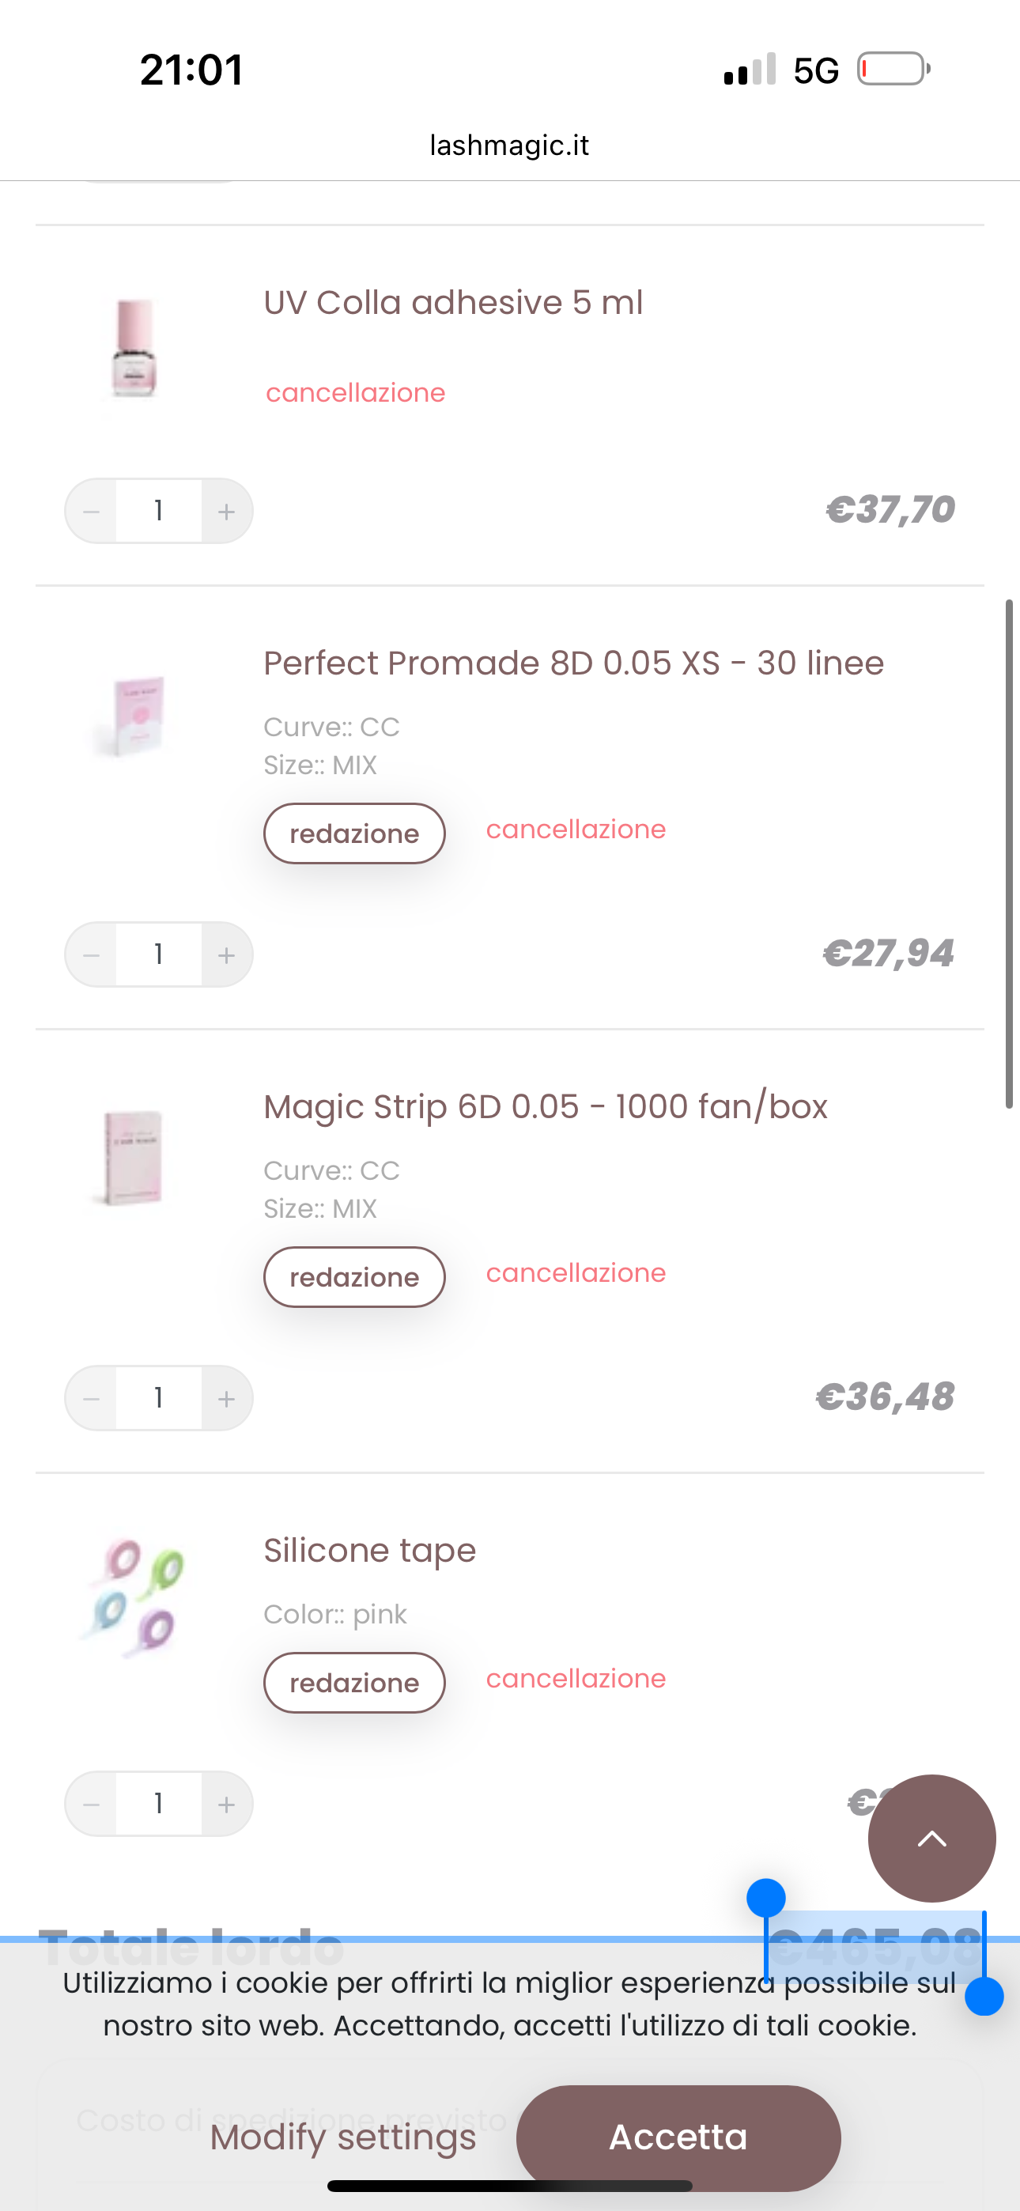Edit Perfect Promade 8D with redazione button
Screen dimensions: 1020x2211
click(x=353, y=833)
